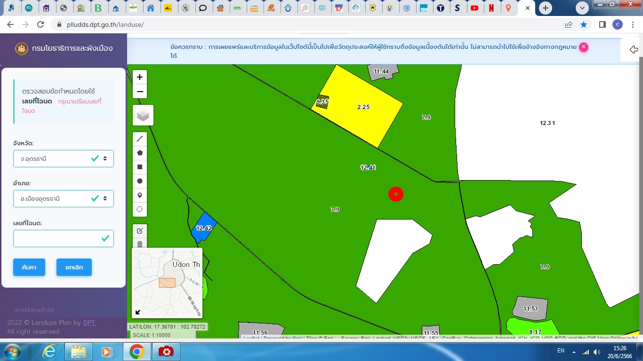Select the draw polygon tool
Image resolution: width=643 pixels, height=361 pixels.
pos(140,153)
